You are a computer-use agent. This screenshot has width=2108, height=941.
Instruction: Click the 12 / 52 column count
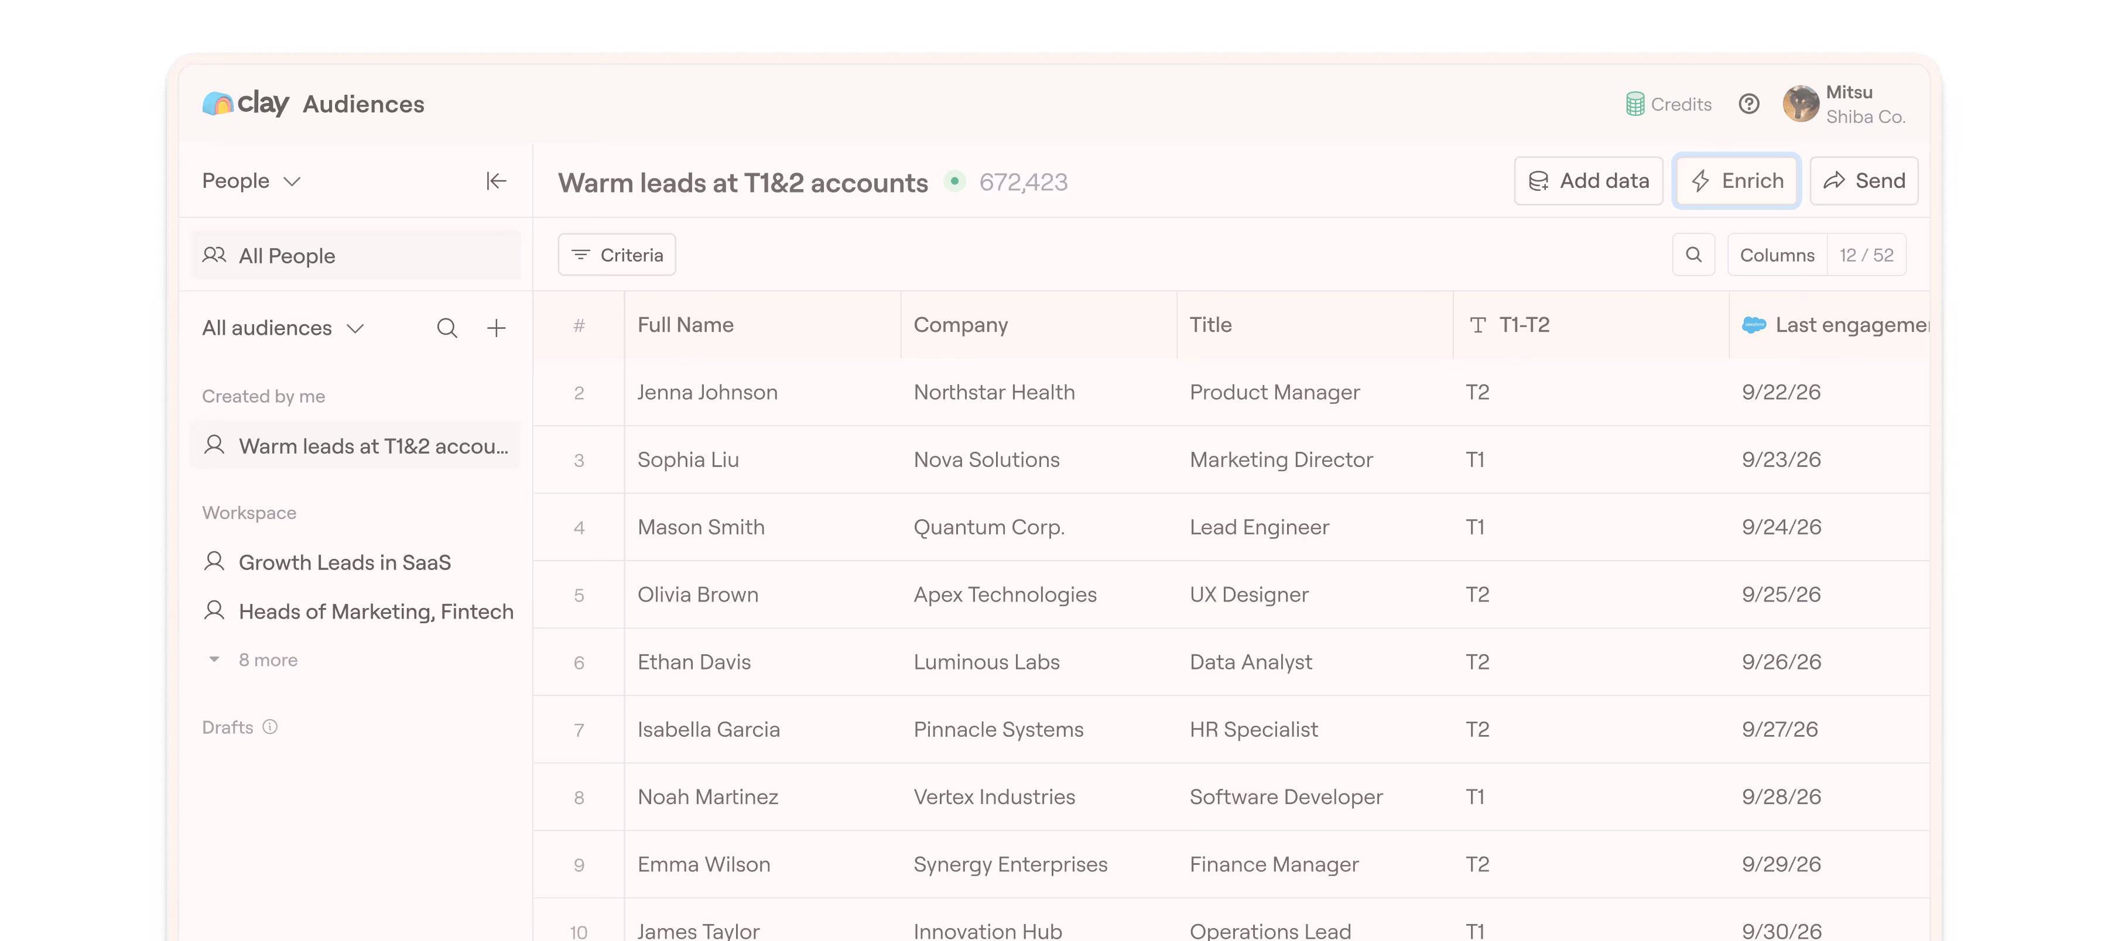point(1867,255)
